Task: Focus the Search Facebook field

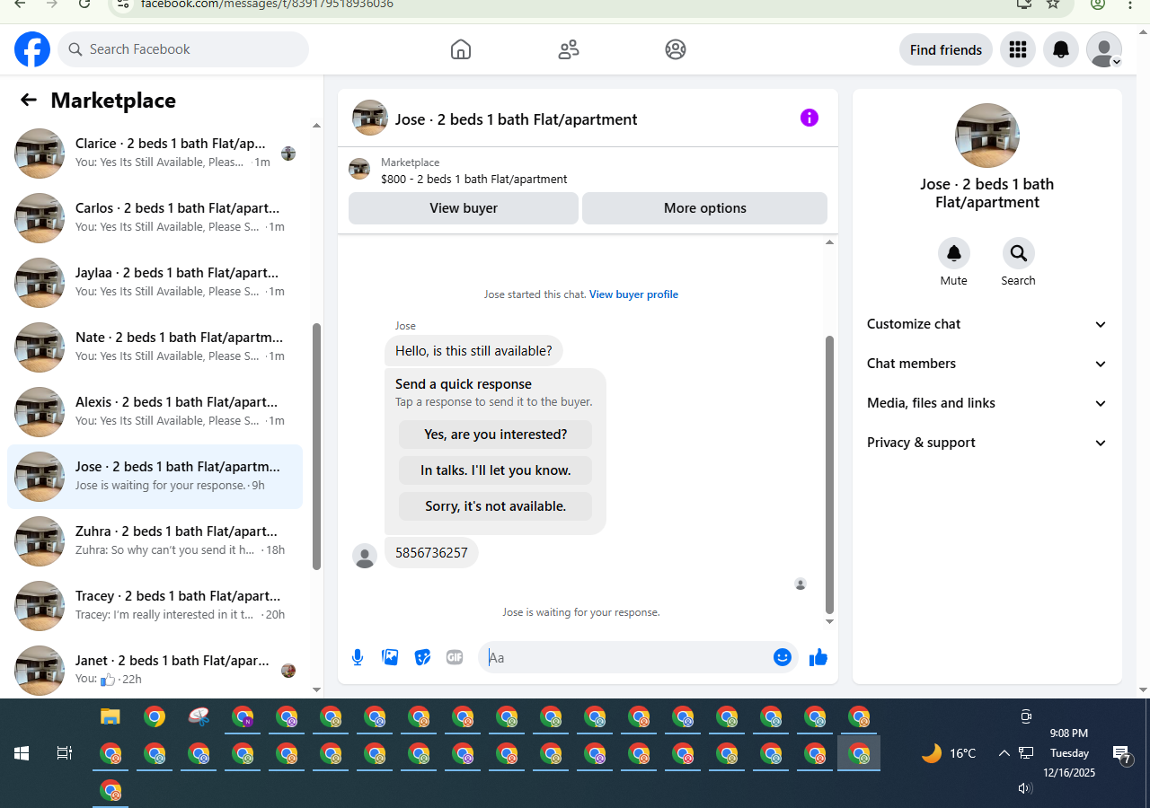Action: [x=183, y=49]
